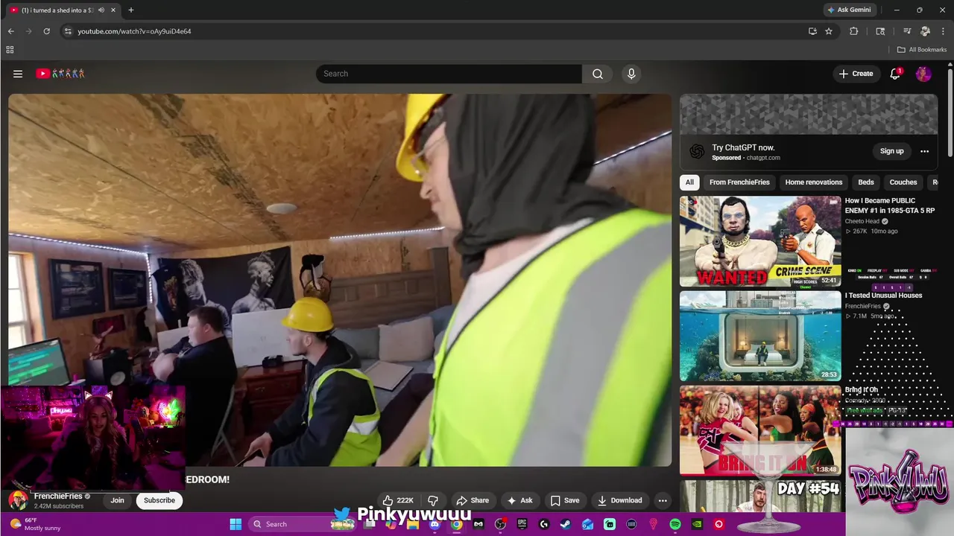Screen dimensions: 954x536
Task: Install the YouTube app from address bar
Action: 812,31
